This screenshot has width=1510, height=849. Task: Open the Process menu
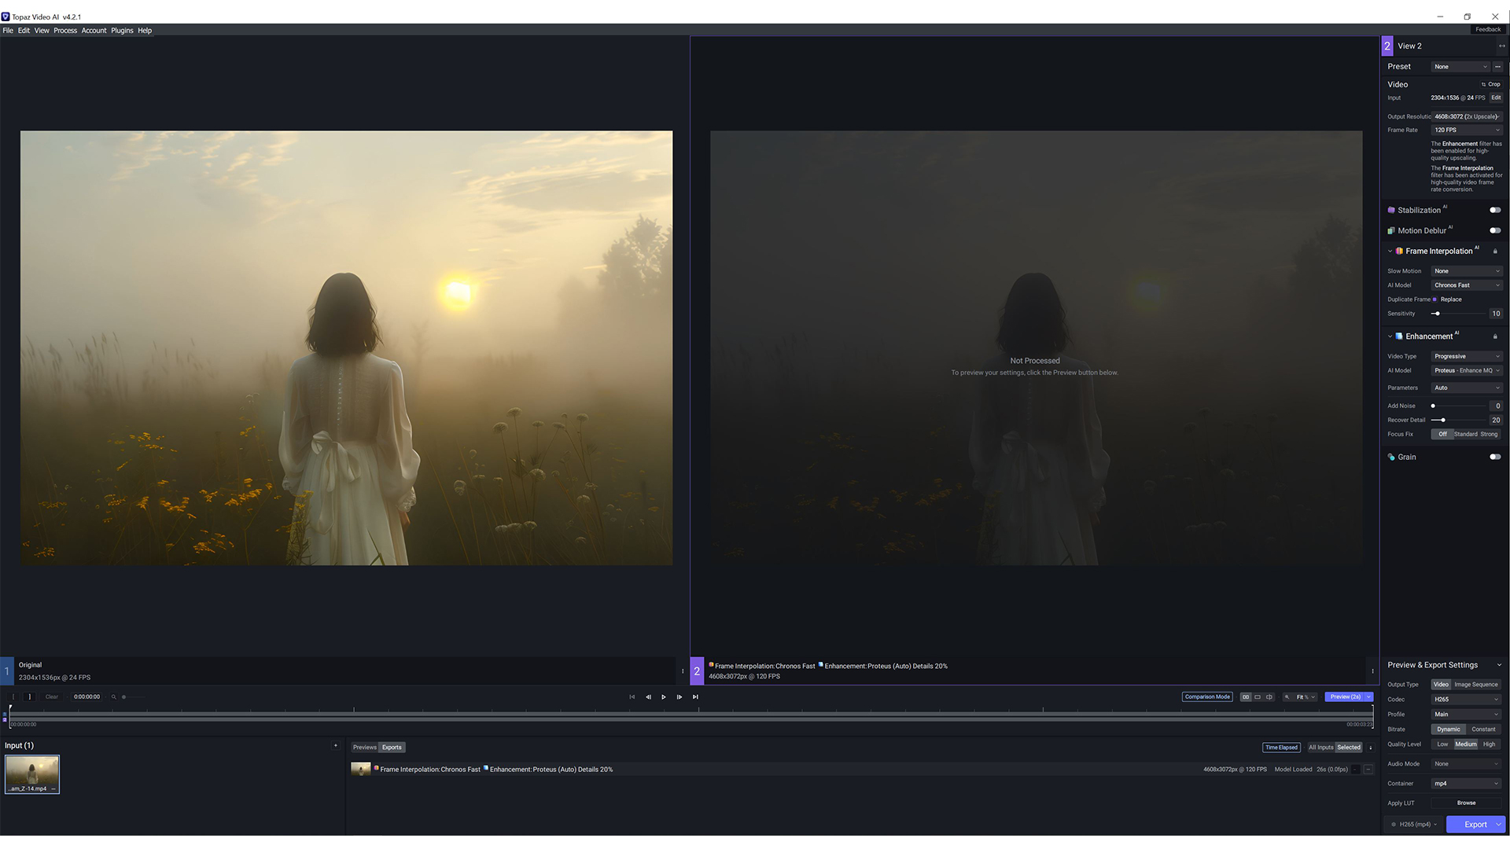click(x=65, y=31)
